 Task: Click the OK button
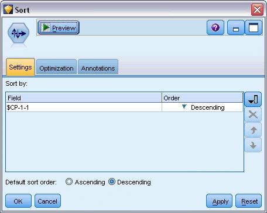click(x=18, y=201)
